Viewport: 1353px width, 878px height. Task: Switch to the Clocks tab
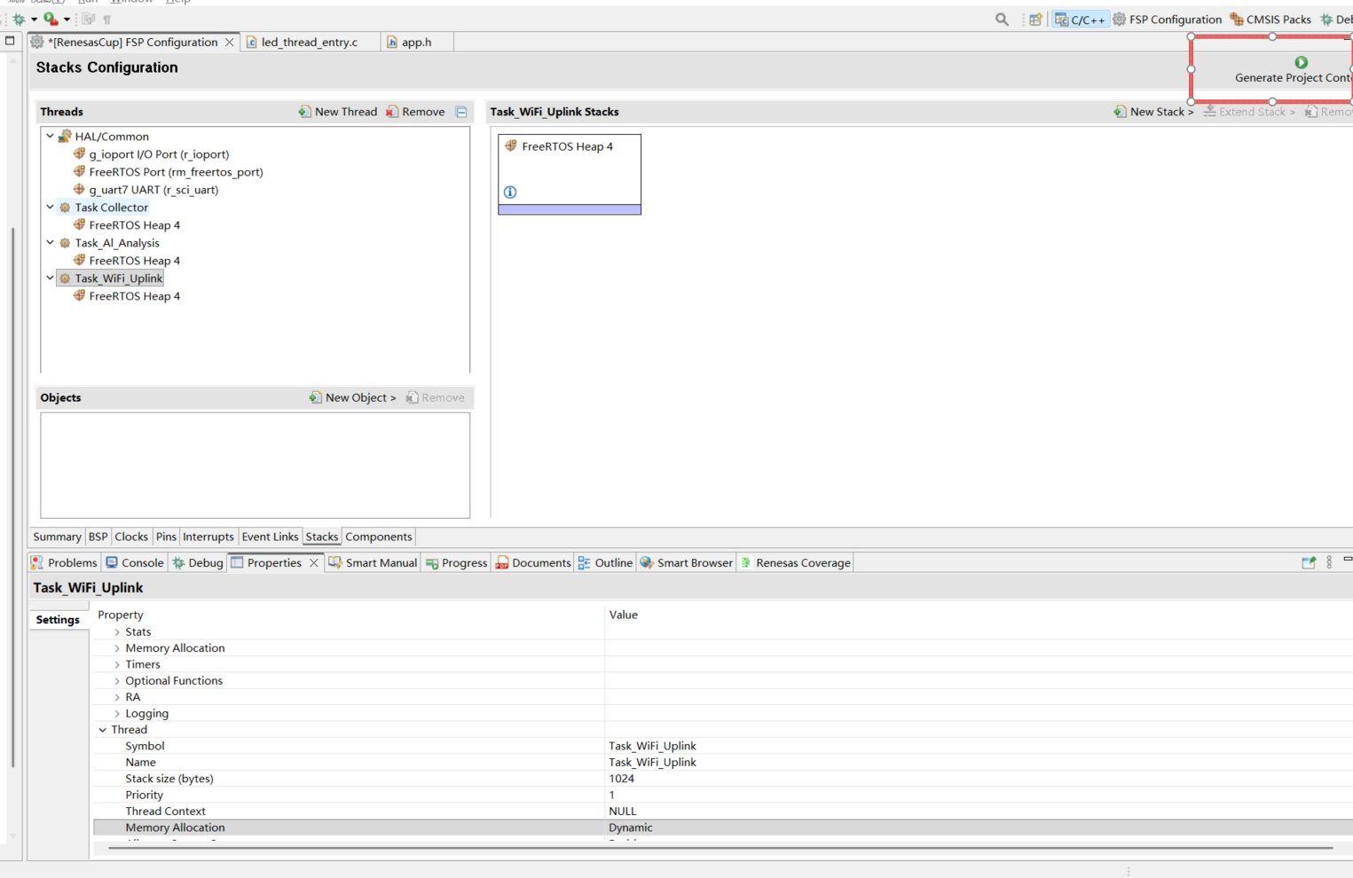[x=131, y=537]
